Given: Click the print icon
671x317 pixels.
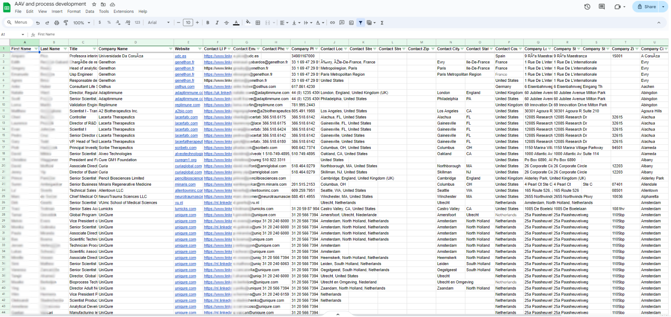Looking at the screenshot, I should click(56, 23).
